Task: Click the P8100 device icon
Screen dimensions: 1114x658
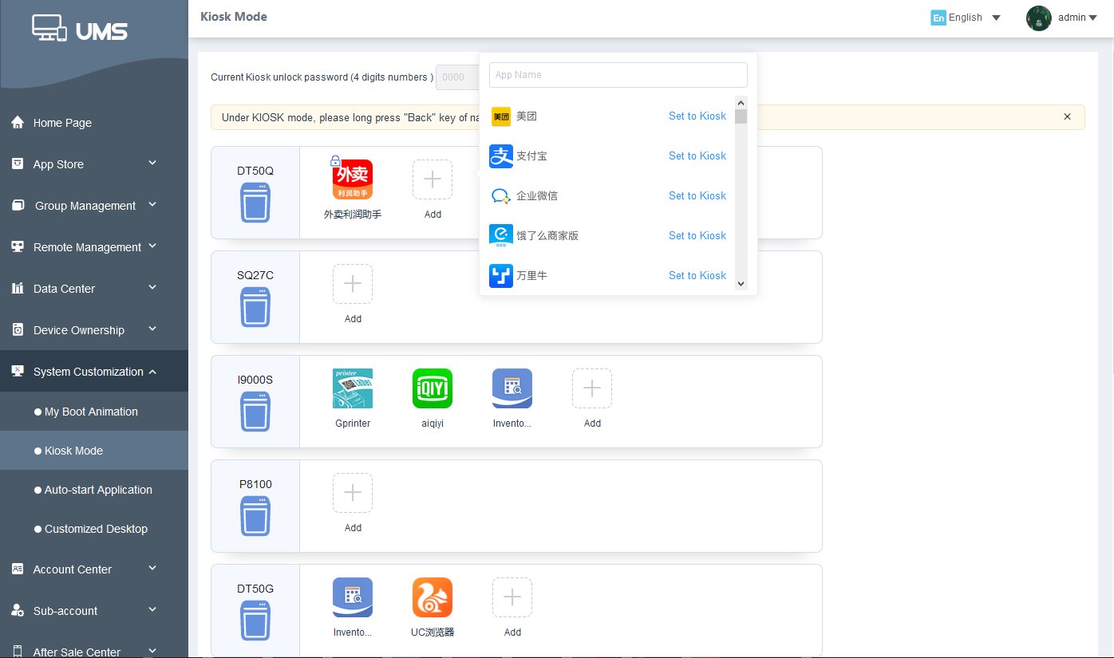Action: coord(255,516)
